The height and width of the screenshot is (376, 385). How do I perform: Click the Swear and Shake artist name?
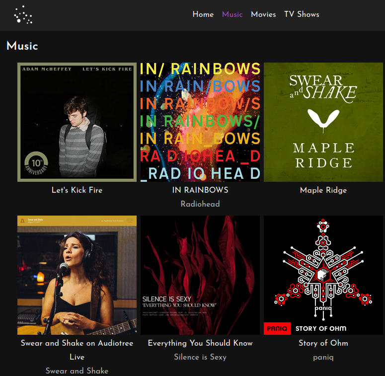(77, 371)
